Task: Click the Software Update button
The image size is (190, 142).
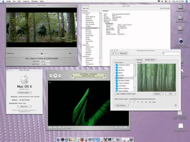Action: pos(24,93)
